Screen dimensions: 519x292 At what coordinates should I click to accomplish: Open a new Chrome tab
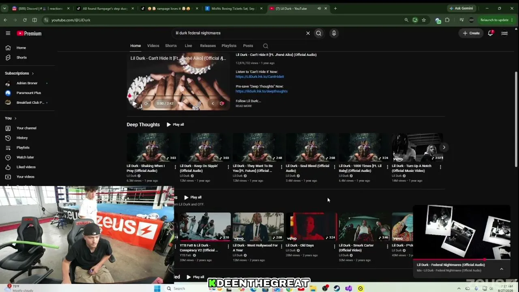tap(335, 8)
